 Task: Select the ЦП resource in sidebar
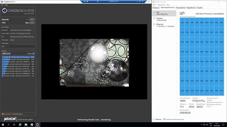pos(164,13)
